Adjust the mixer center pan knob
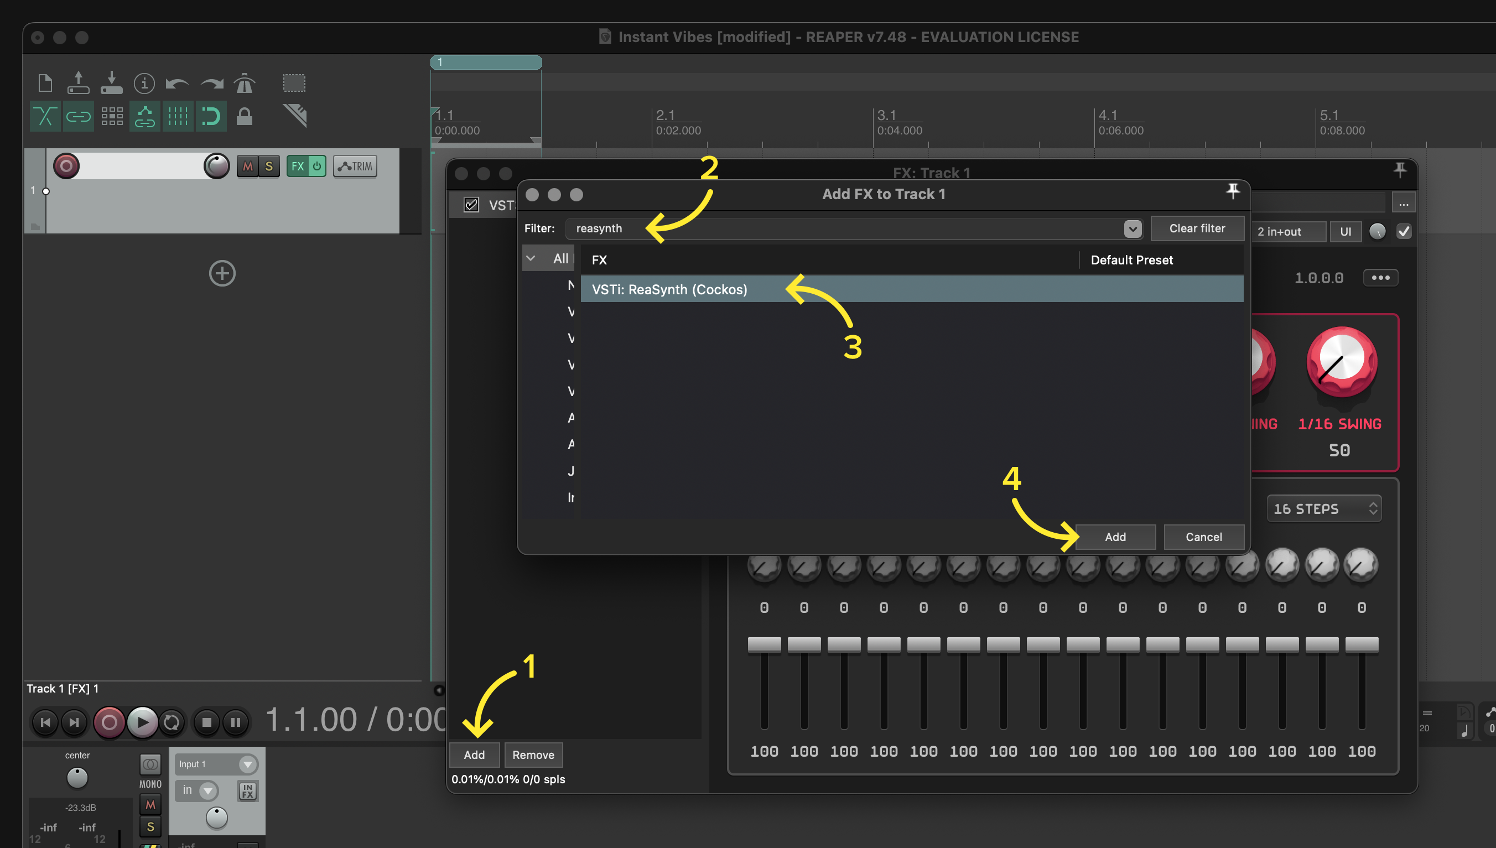The height and width of the screenshot is (848, 1496). [x=77, y=778]
